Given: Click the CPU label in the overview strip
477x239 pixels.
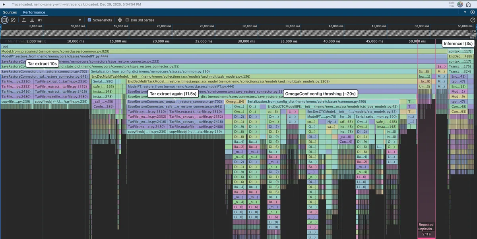Looking at the screenshot, I should click(x=472, y=31).
